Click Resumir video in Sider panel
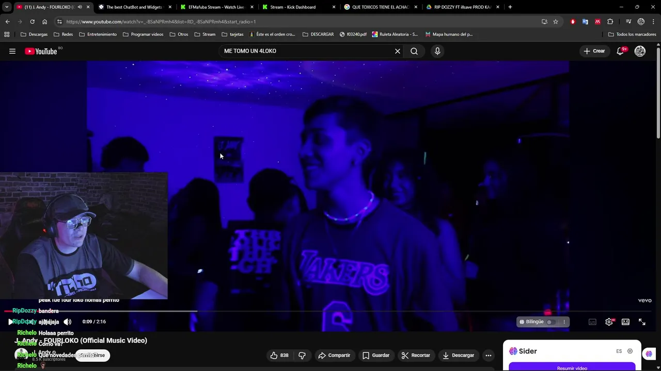This screenshot has height=371, width=661. 572,368
